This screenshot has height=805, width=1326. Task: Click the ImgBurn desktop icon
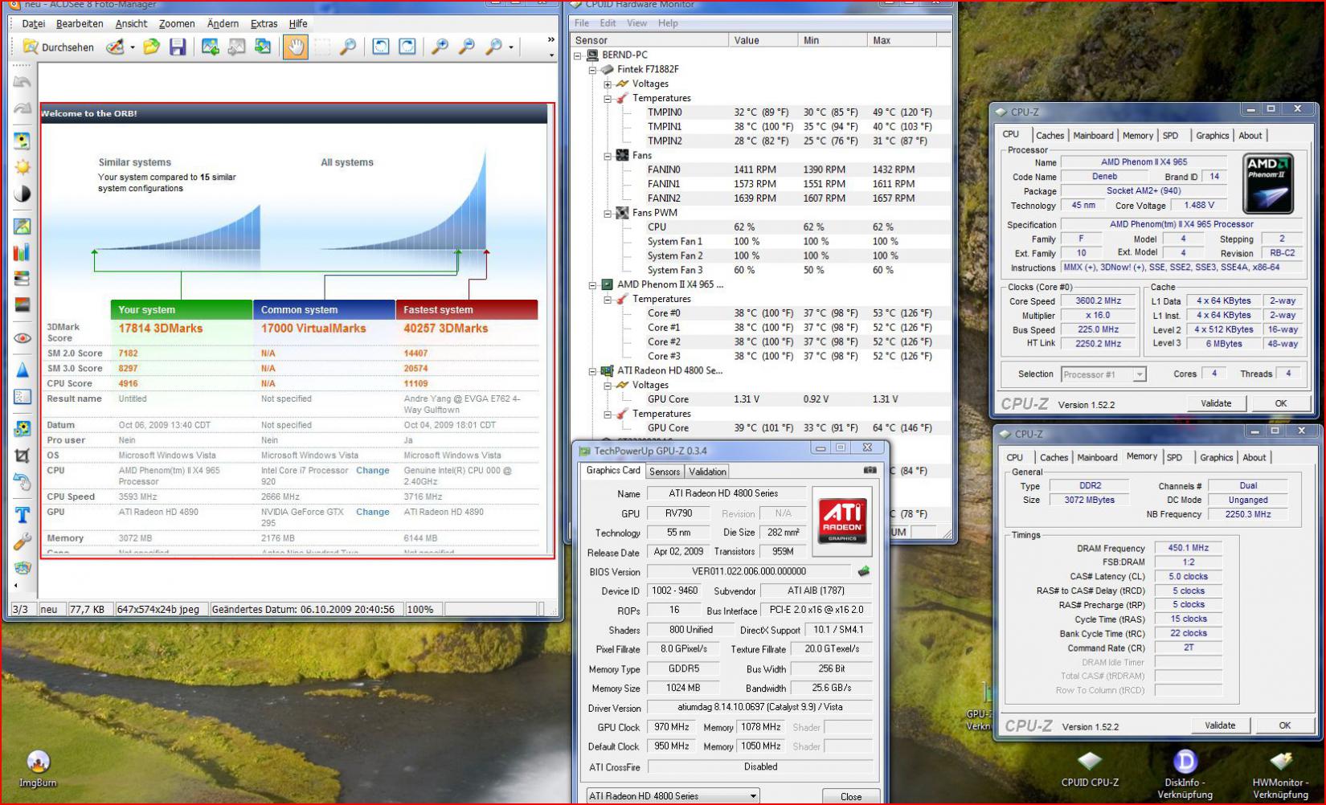[38, 769]
